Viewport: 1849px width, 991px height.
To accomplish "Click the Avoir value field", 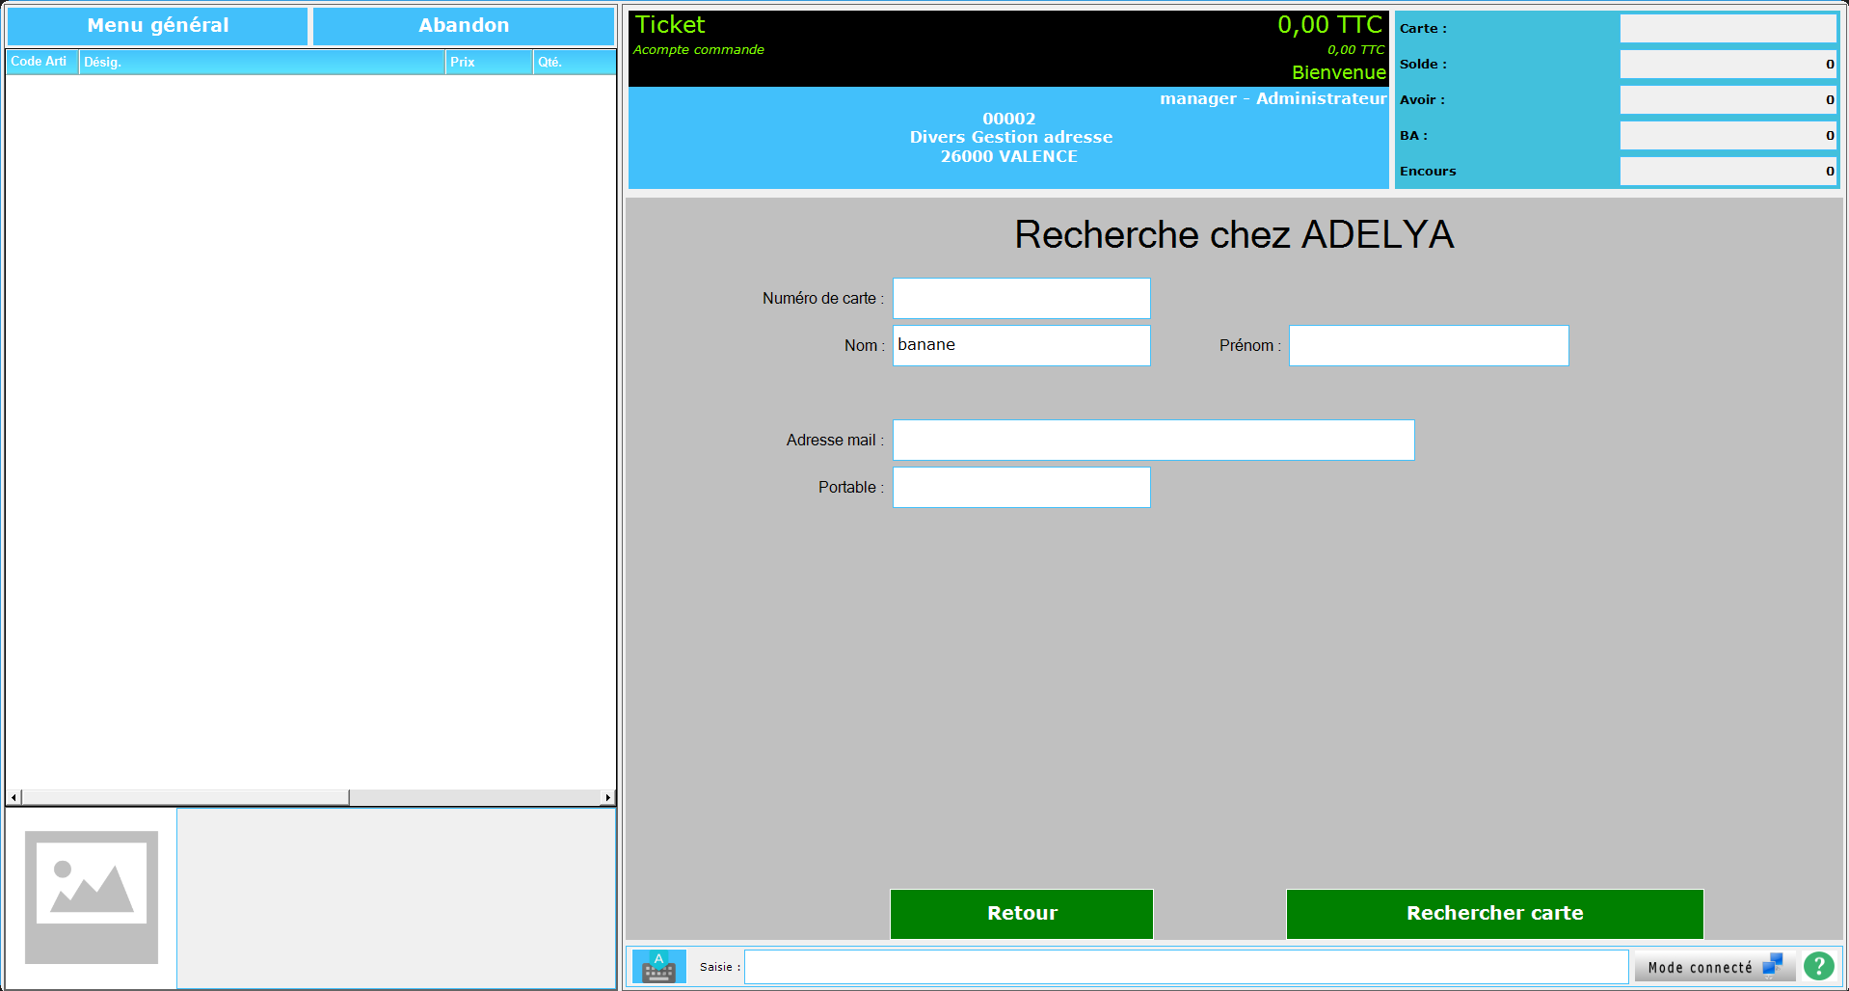I will click(x=1728, y=100).
